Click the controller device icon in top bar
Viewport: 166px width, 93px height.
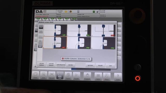(78, 11)
